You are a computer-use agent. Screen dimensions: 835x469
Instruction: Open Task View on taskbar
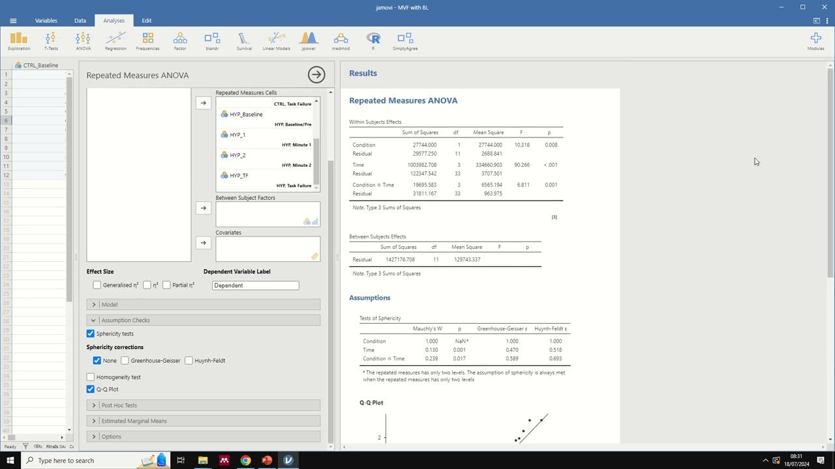tap(181, 461)
